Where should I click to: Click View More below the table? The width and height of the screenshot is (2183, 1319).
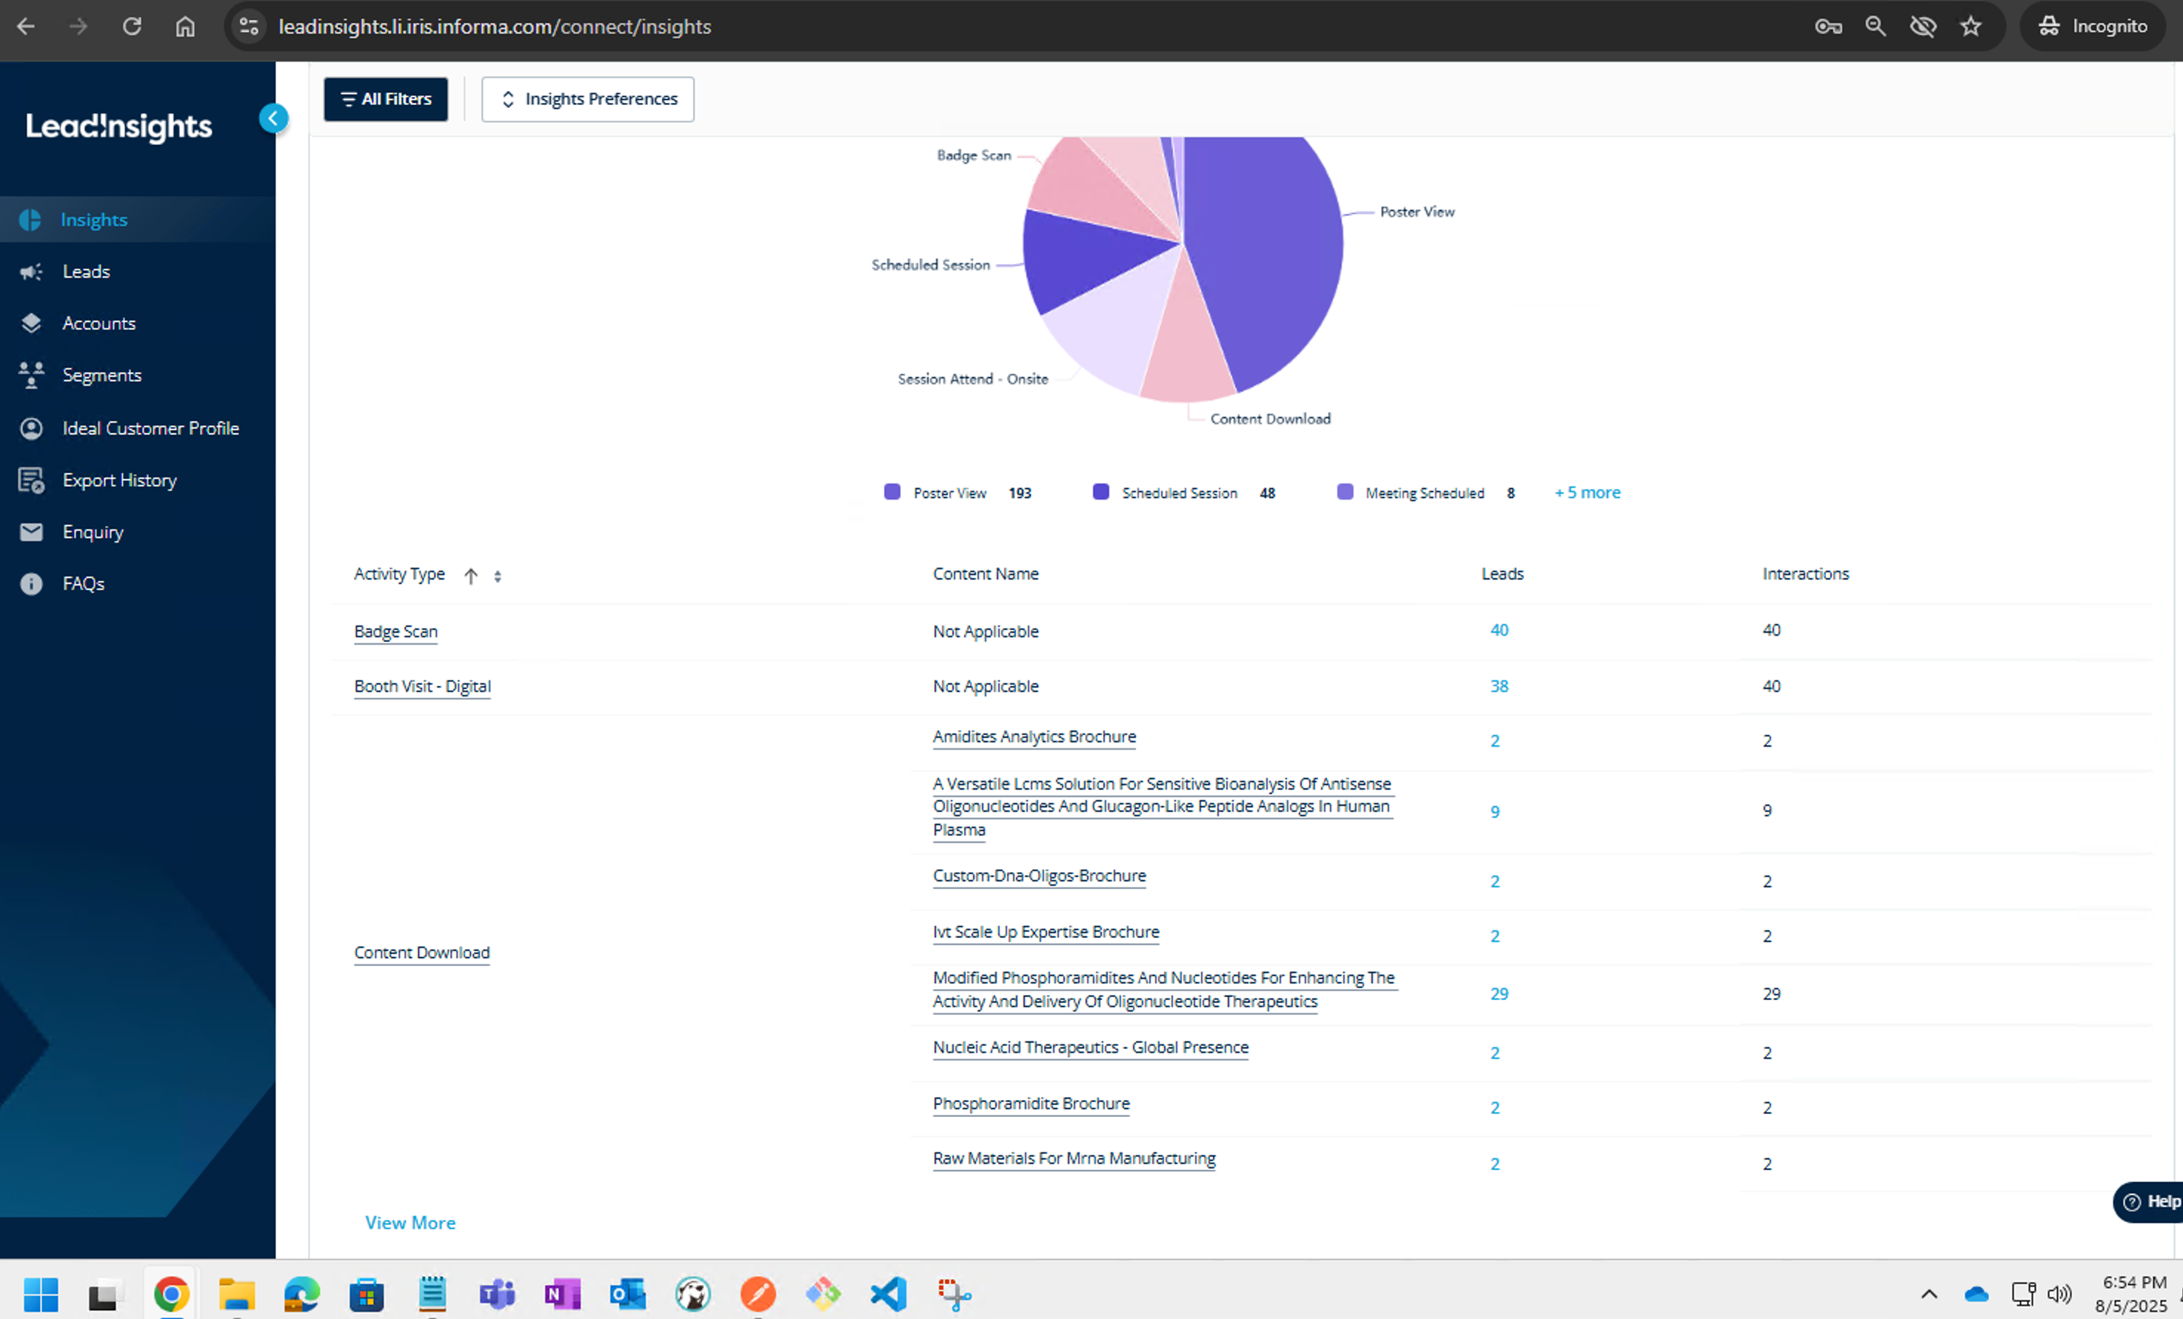tap(410, 1223)
